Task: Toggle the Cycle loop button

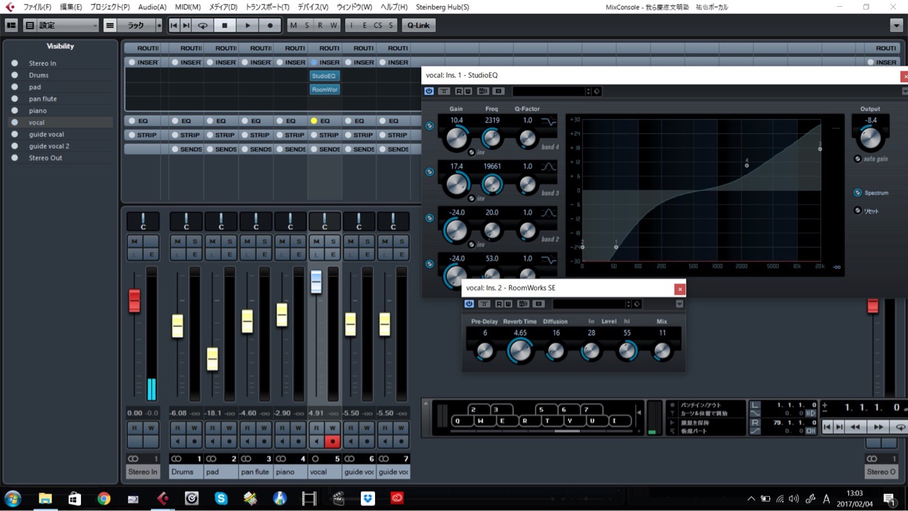Action: (202, 25)
